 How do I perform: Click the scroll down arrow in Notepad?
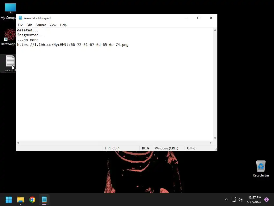tap(215, 138)
